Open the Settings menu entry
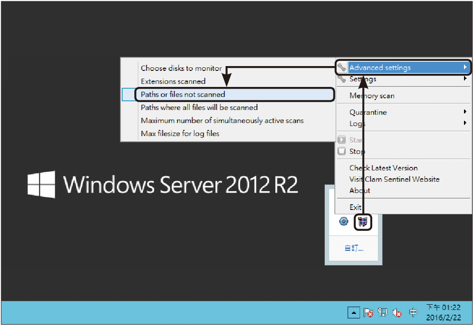Image resolution: width=474 pixels, height=326 pixels. [x=404, y=79]
